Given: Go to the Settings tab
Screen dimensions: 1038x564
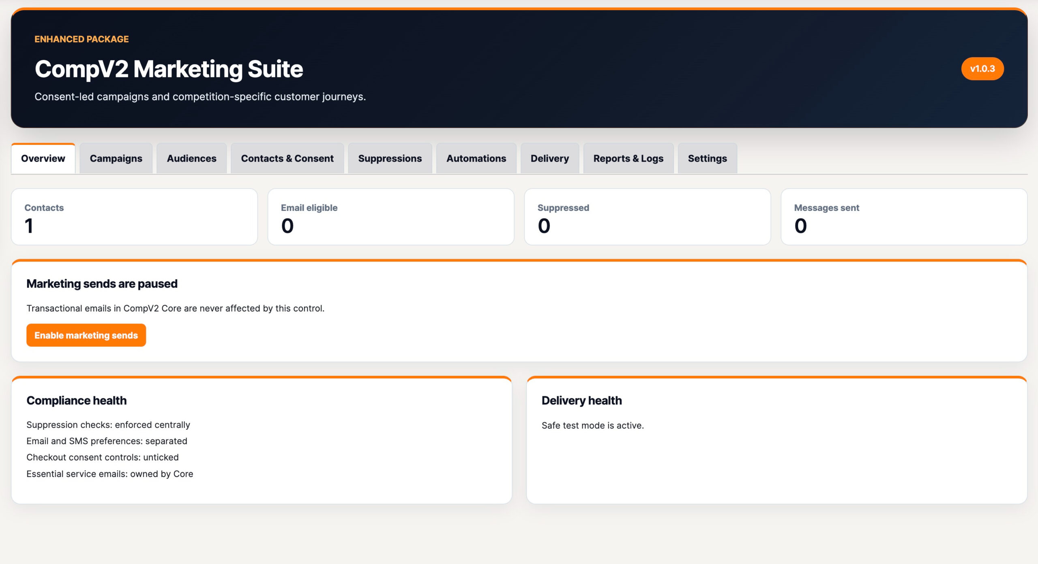Looking at the screenshot, I should (x=707, y=158).
